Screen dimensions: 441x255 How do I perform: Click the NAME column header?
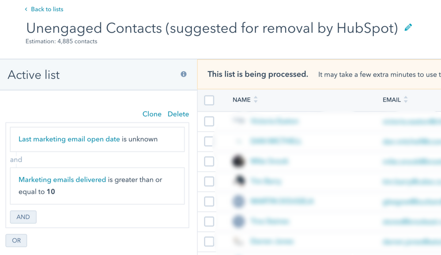[x=241, y=99]
